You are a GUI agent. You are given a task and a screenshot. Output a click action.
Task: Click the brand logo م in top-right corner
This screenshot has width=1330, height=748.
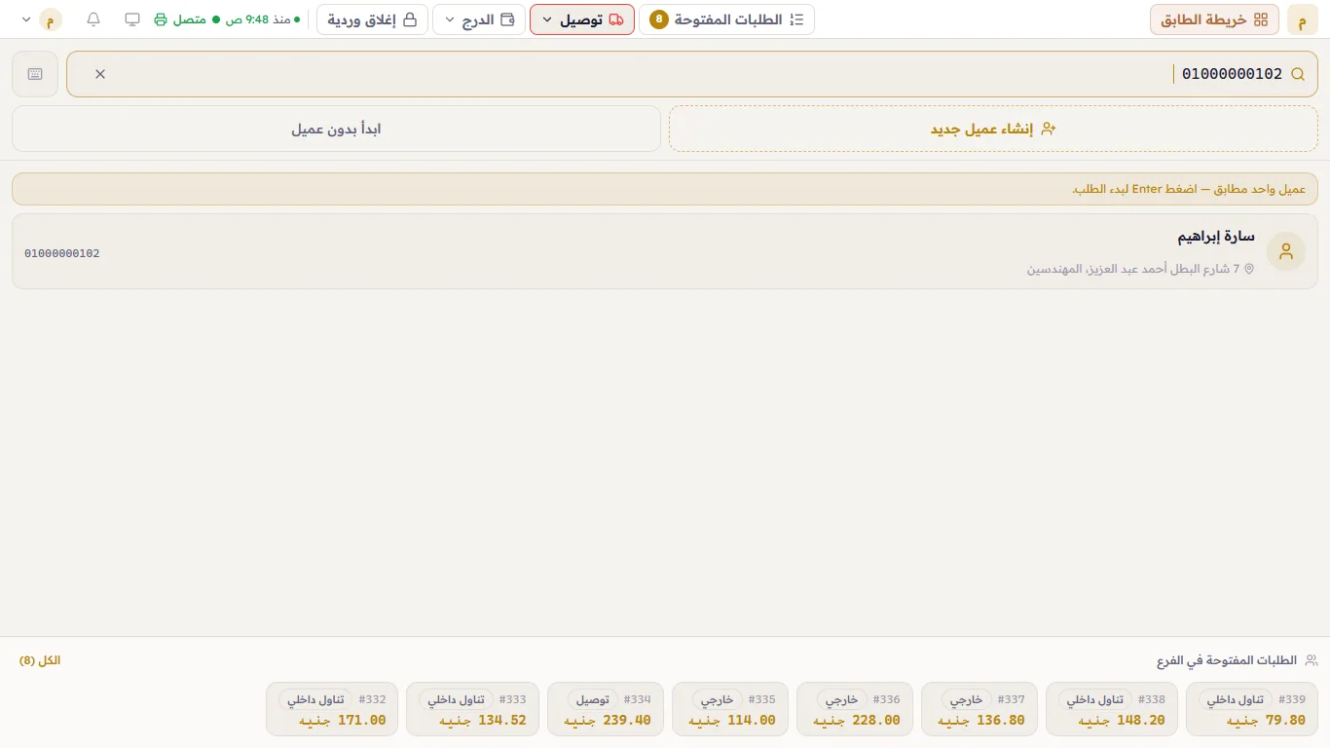[1303, 19]
